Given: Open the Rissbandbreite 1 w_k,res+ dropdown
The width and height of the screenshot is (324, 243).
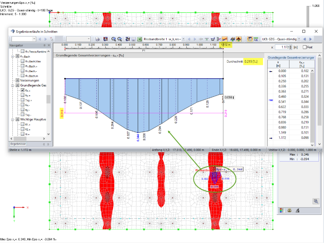Looking at the screenshot, I should pos(183,39).
